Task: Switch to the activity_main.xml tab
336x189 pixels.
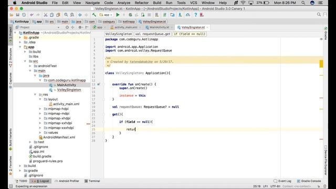Action: [126, 27]
